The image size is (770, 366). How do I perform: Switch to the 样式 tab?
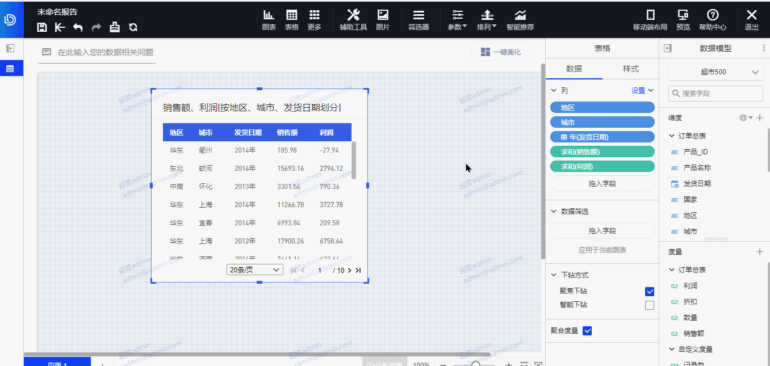[x=630, y=69]
